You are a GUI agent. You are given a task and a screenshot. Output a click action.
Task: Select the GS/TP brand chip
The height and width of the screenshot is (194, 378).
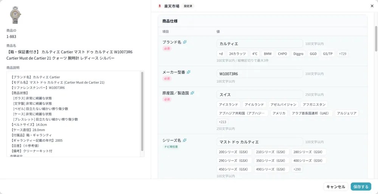[x=328, y=54]
